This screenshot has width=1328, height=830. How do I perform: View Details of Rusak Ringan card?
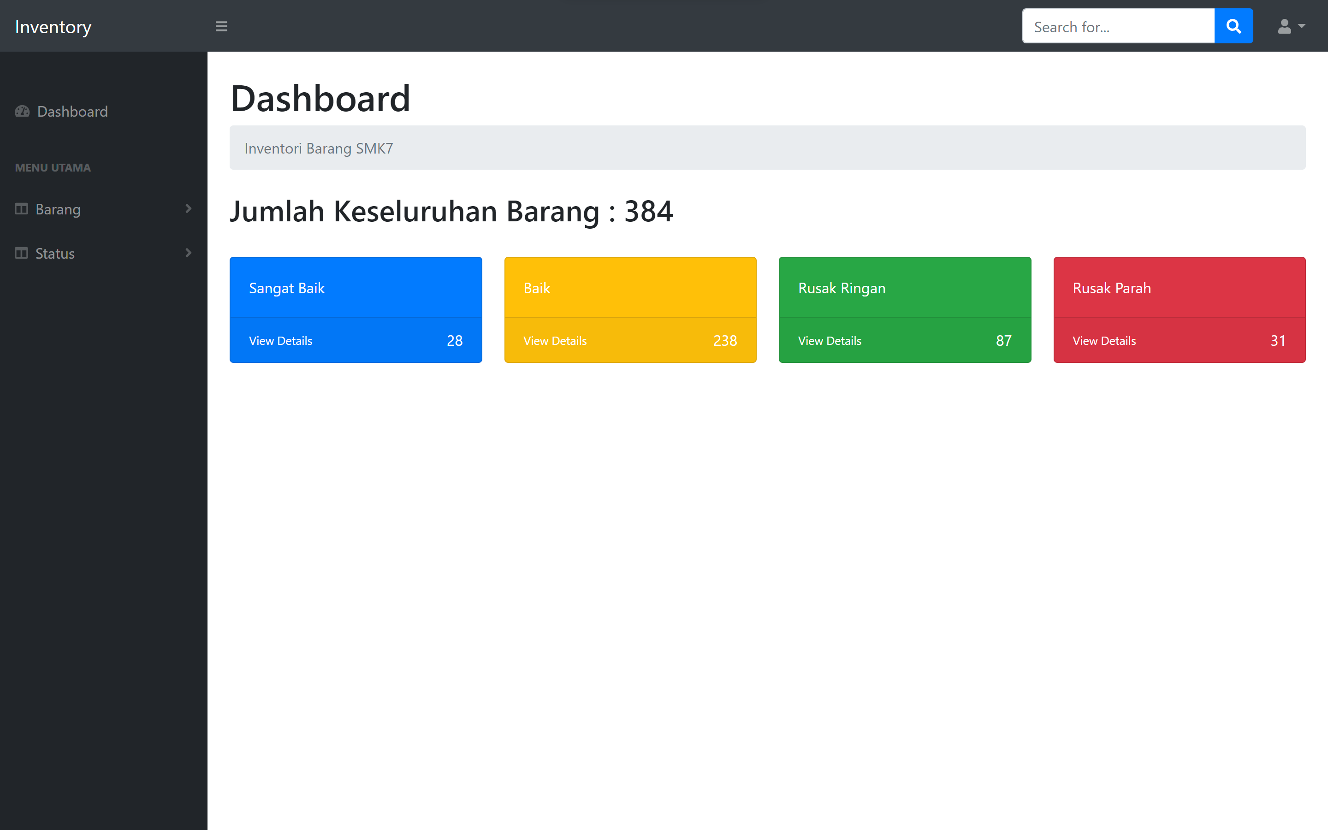829,341
